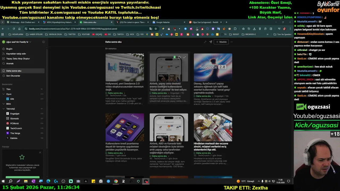This screenshot has width=340, height=191.
Task: Open oğuz sasi'nin Feedly'si account dropdown
Action: pyautogui.click(x=17, y=42)
